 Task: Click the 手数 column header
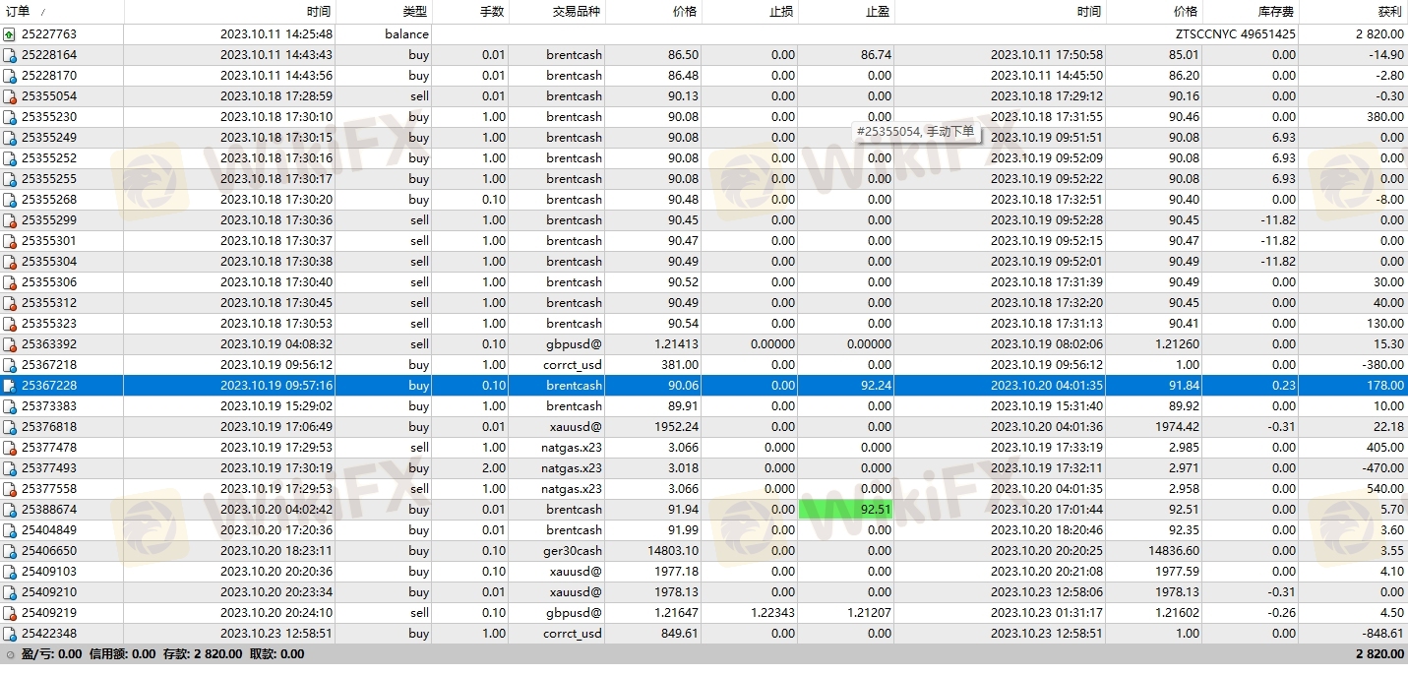[x=491, y=12]
